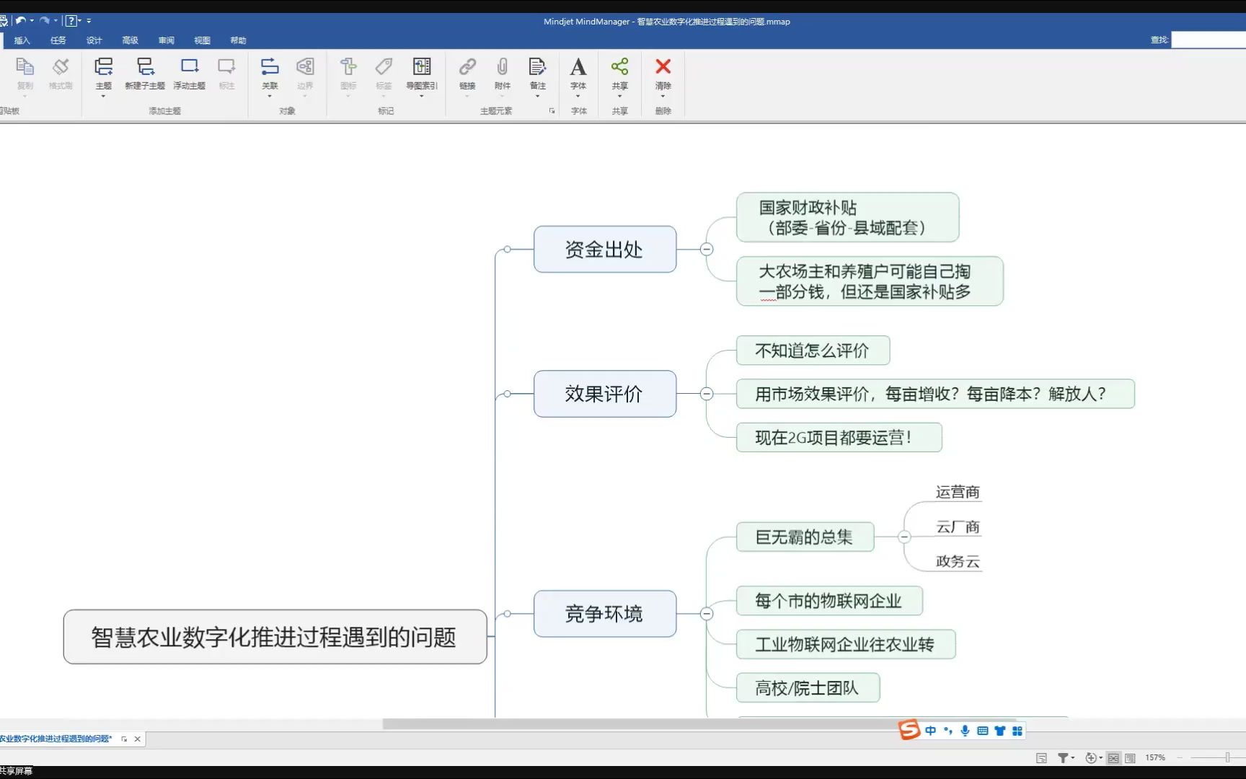Redo the last undone action

click(x=45, y=21)
